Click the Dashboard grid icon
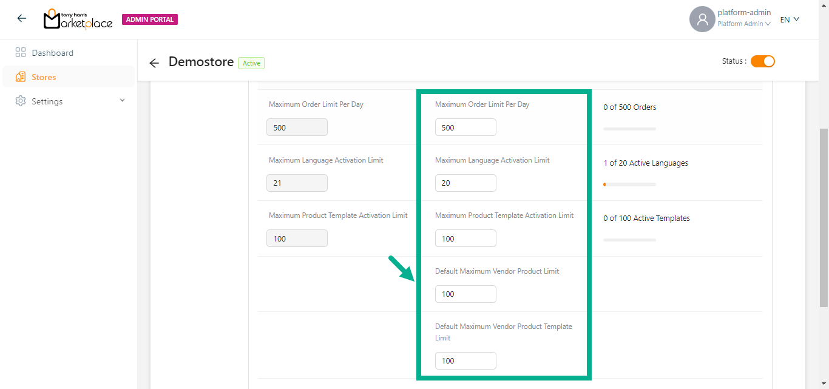Image resolution: width=829 pixels, height=389 pixels. pyautogui.click(x=21, y=53)
